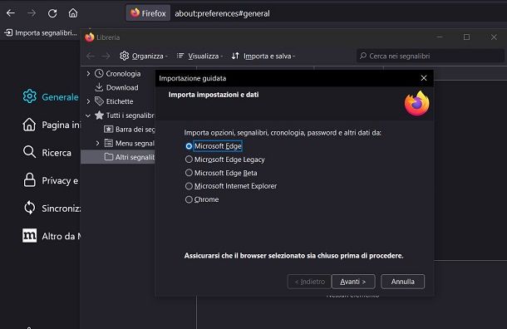Viewport: 507px width, 329px height.
Task: Expand the Cronologia tree node
Action: click(88, 74)
